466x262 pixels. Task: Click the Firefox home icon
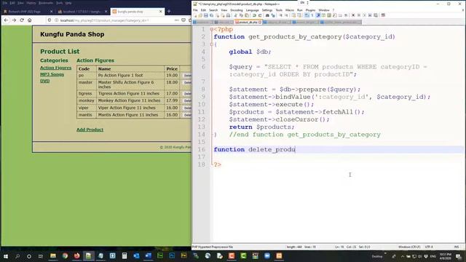click(29, 20)
